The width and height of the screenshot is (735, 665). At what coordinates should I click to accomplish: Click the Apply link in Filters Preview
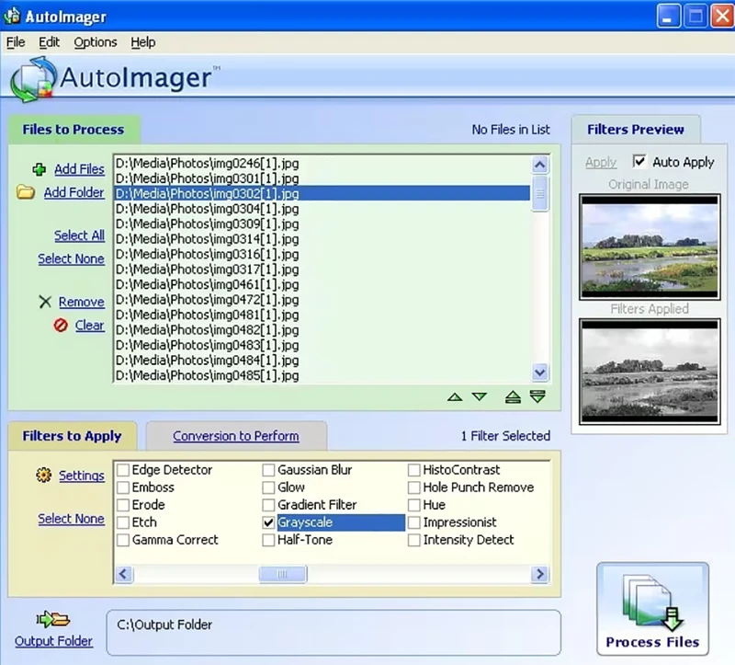(601, 162)
